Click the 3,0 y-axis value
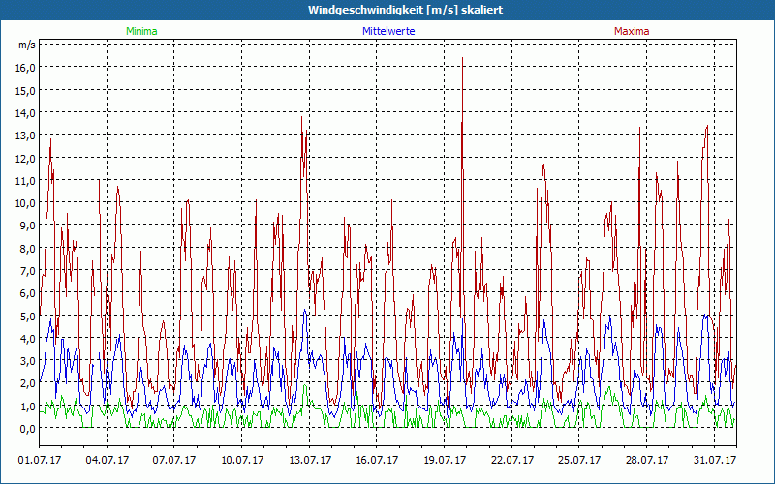Screen dimensions: 775x484 28,361
